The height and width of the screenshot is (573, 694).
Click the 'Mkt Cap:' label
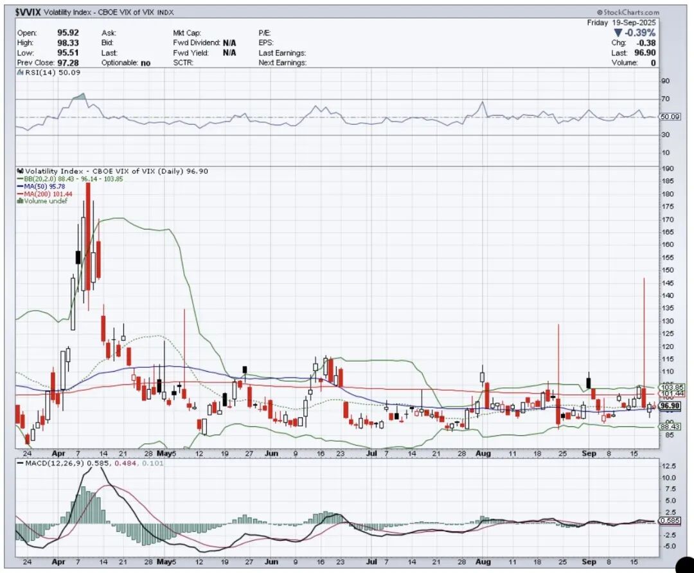[x=187, y=33]
